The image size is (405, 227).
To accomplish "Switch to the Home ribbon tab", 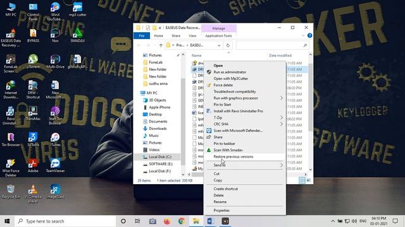I will click(x=158, y=36).
